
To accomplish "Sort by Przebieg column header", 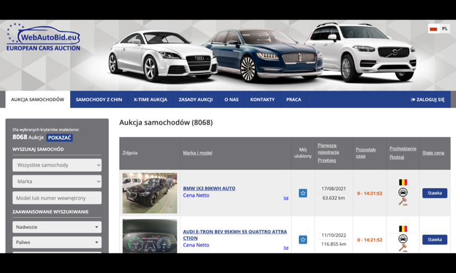I will [327, 160].
